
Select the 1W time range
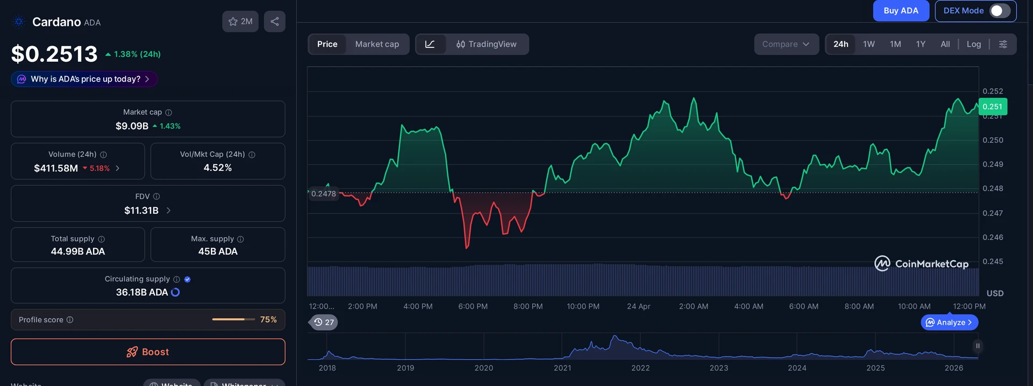[869, 44]
